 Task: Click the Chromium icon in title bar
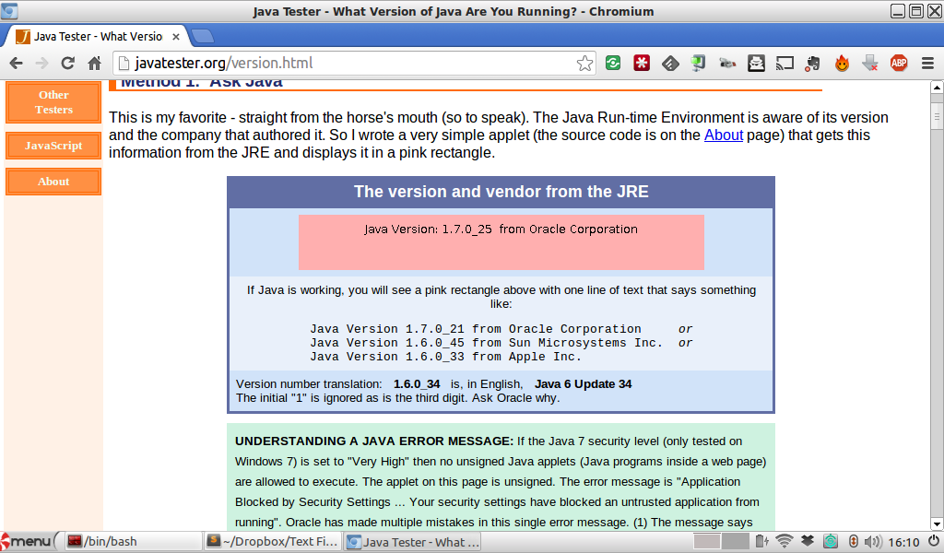pyautogui.click(x=9, y=11)
